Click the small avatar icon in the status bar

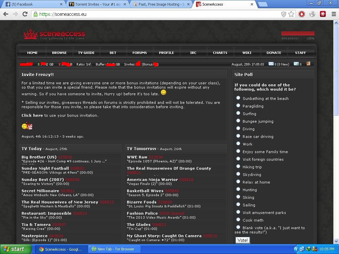(308, 63)
